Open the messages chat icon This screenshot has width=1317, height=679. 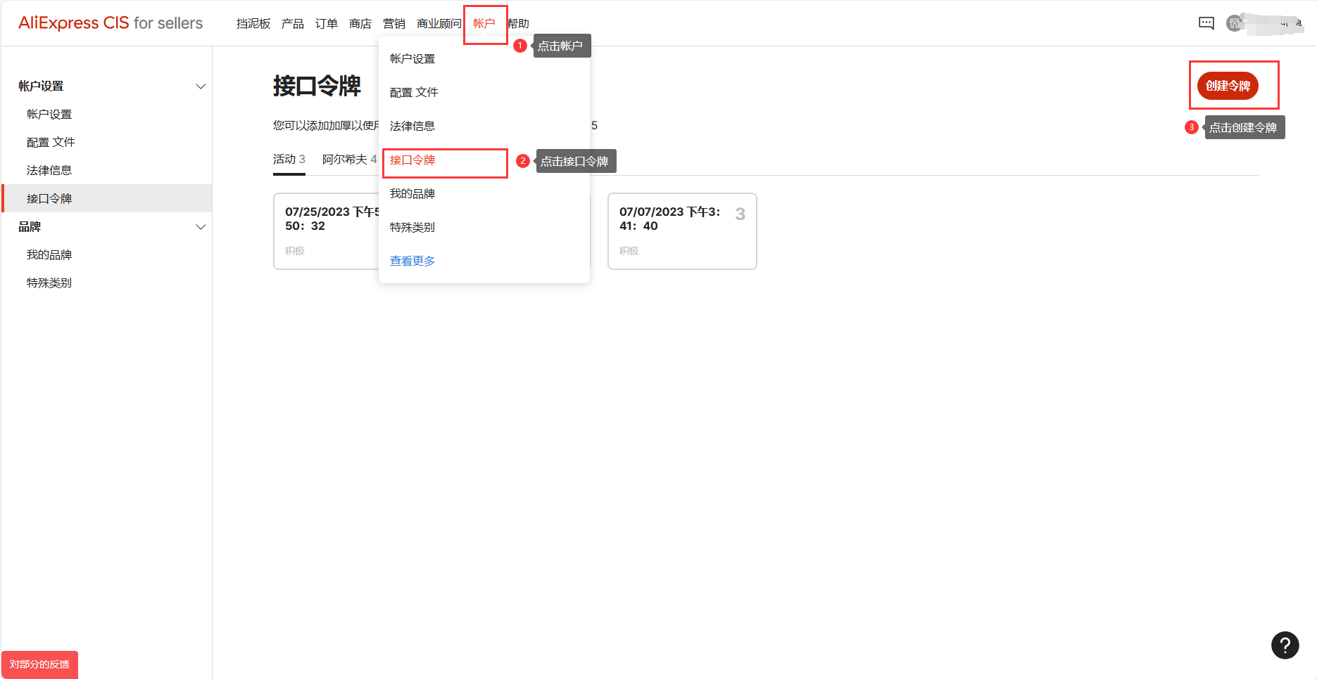point(1206,23)
